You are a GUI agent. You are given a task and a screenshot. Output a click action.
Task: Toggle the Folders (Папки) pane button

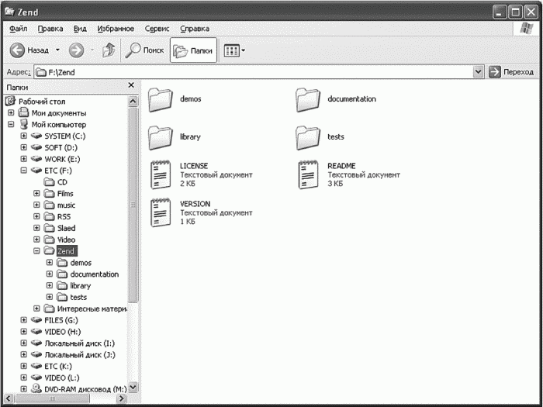[193, 50]
